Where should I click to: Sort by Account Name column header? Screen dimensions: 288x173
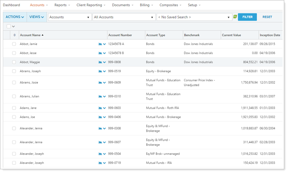click(31, 35)
